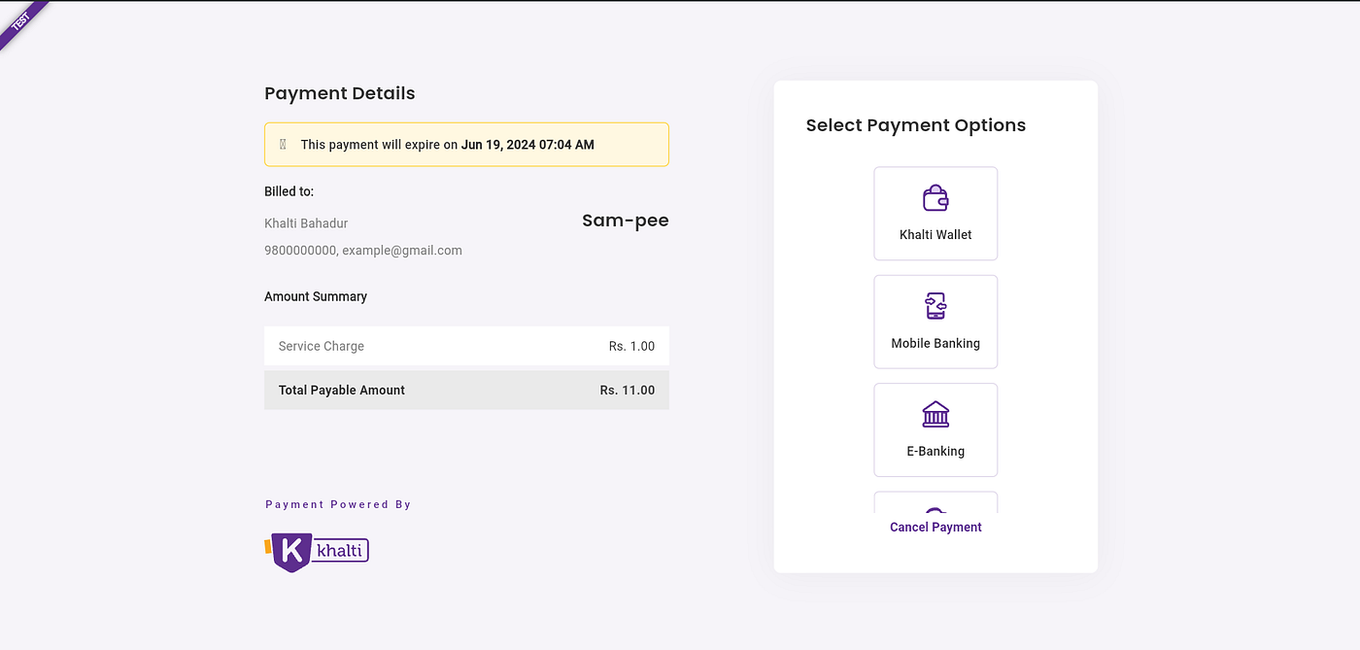Click the 'Rs. 11.00' total value
This screenshot has height=650, width=1360.
pyautogui.click(x=628, y=390)
